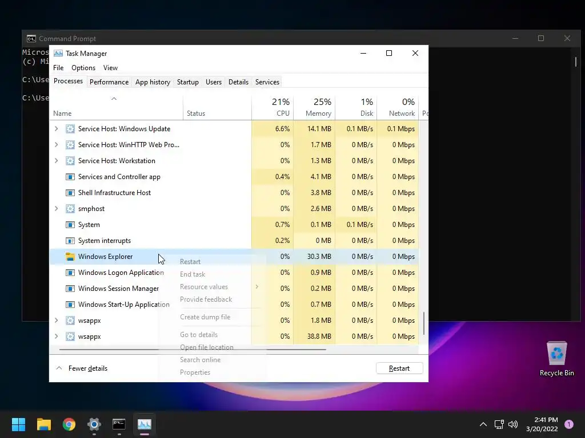This screenshot has width=585, height=438.
Task: Click the vertical scrollbar thumb in process list
Action: (x=423, y=323)
